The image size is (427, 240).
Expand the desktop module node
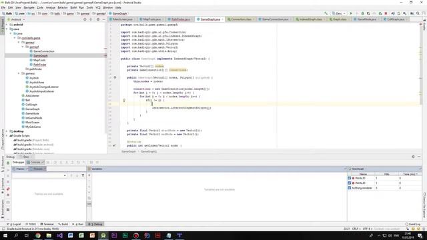point(7,131)
